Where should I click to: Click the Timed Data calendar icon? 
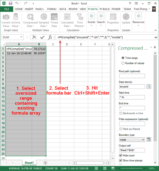click(x=54, y=17)
